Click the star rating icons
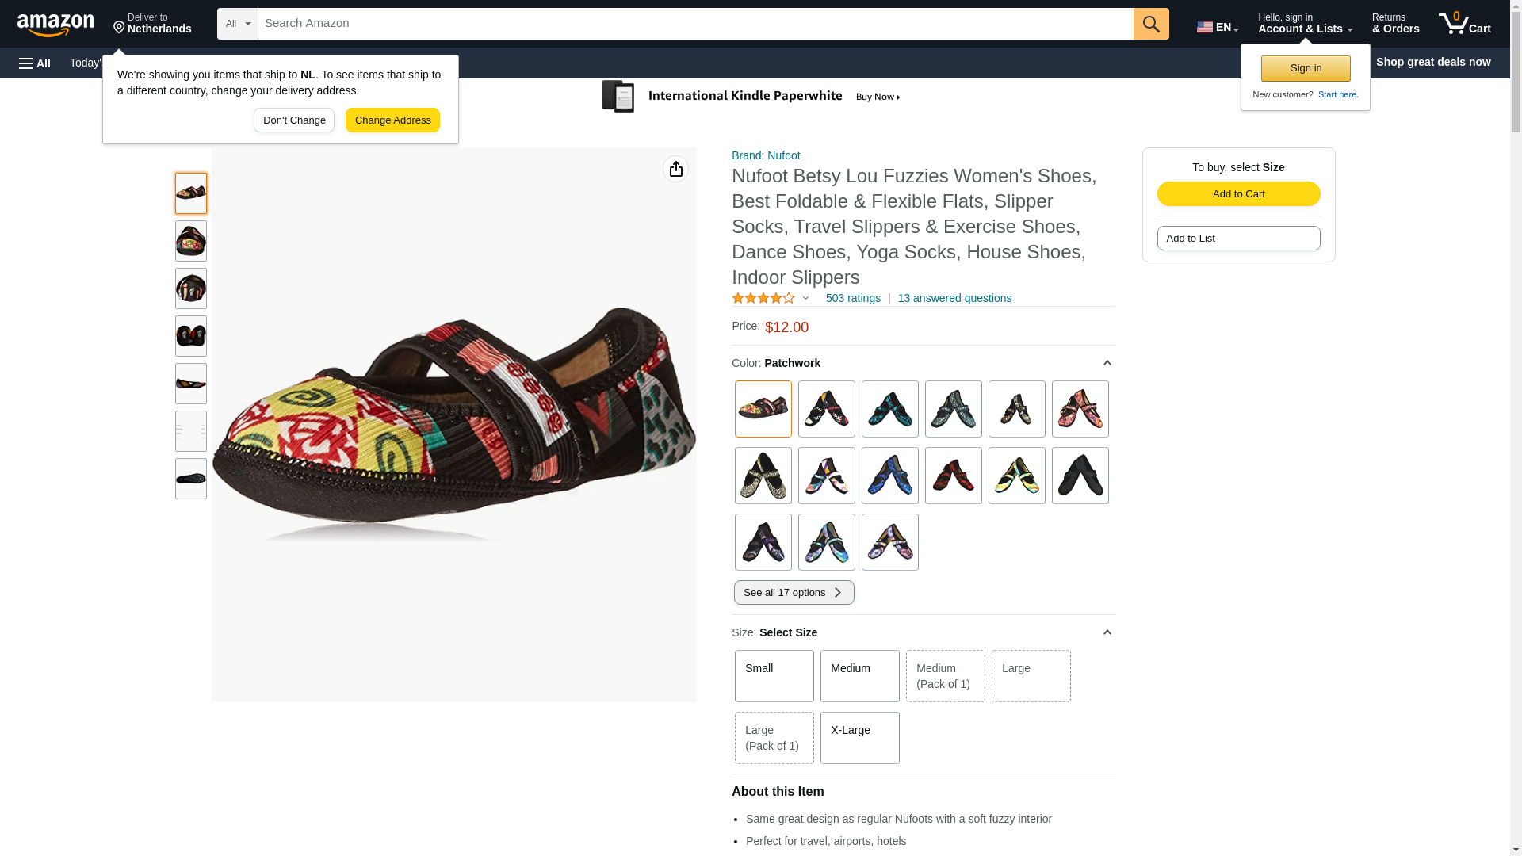 [x=763, y=298]
